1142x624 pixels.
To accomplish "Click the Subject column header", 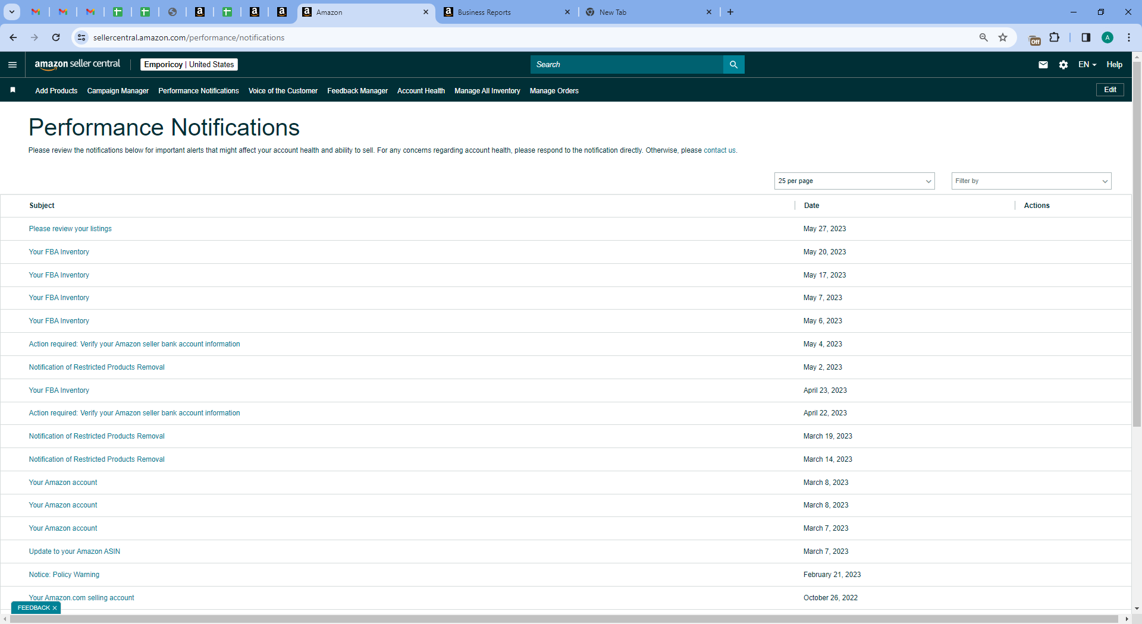I will [x=42, y=206].
